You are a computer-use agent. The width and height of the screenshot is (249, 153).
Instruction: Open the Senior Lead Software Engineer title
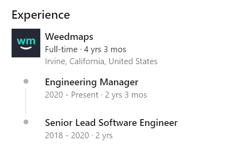click(111, 123)
